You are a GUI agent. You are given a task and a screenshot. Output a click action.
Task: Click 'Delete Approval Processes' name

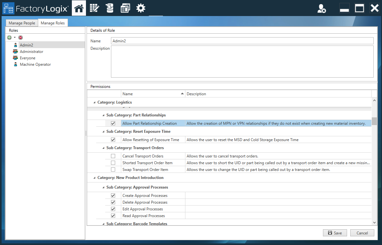pos(145,202)
